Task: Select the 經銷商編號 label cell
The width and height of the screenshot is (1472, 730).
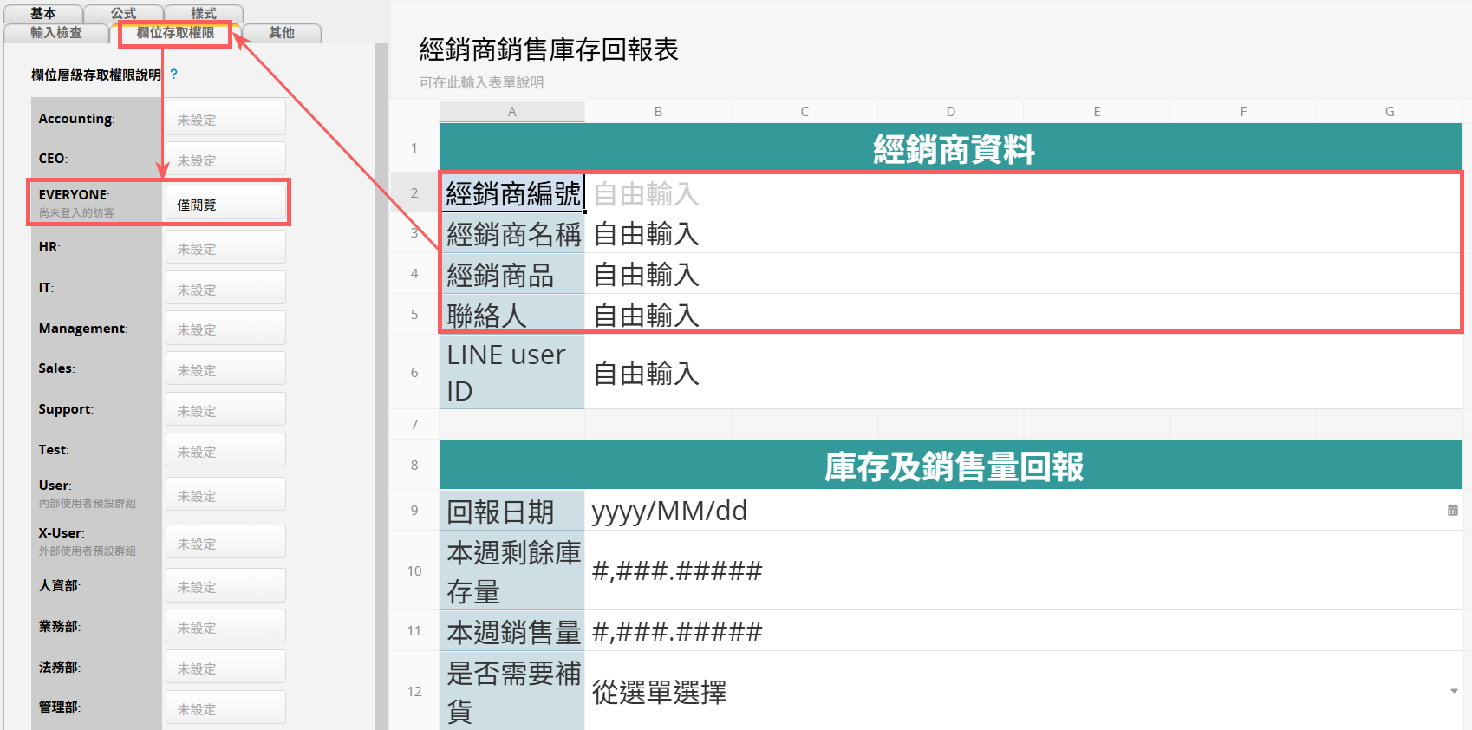Action: click(x=512, y=193)
